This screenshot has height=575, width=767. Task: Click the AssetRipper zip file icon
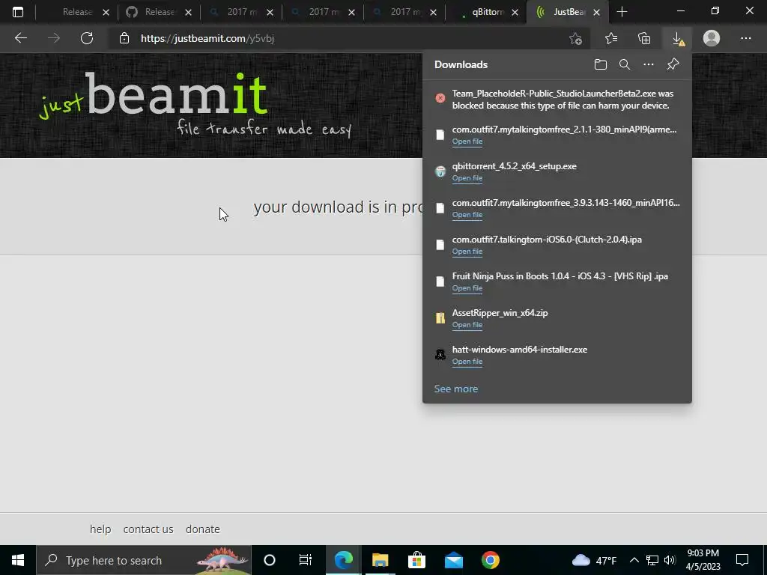tap(440, 317)
